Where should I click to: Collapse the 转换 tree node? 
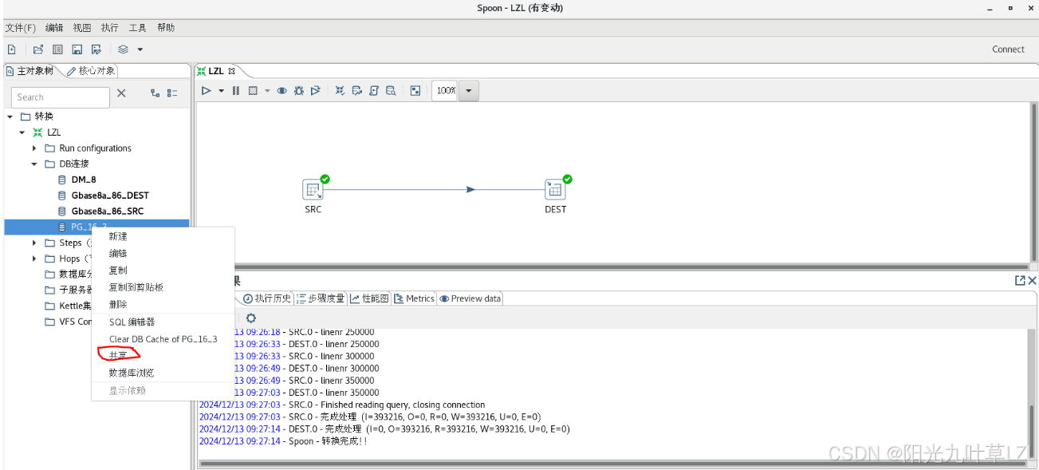10,117
